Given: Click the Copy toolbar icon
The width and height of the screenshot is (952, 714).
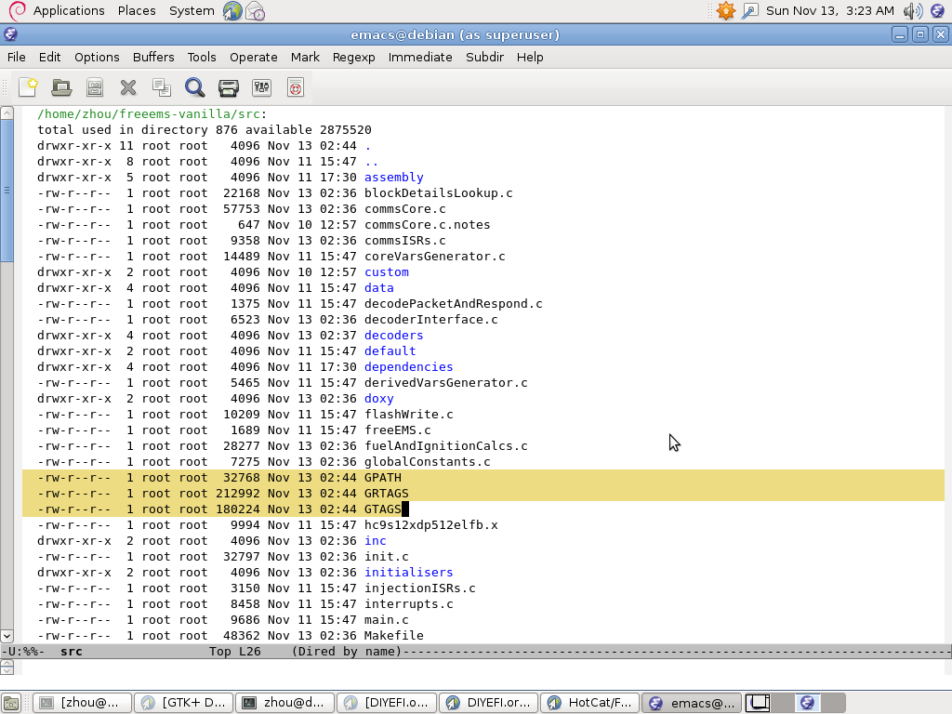Looking at the screenshot, I should [x=162, y=87].
